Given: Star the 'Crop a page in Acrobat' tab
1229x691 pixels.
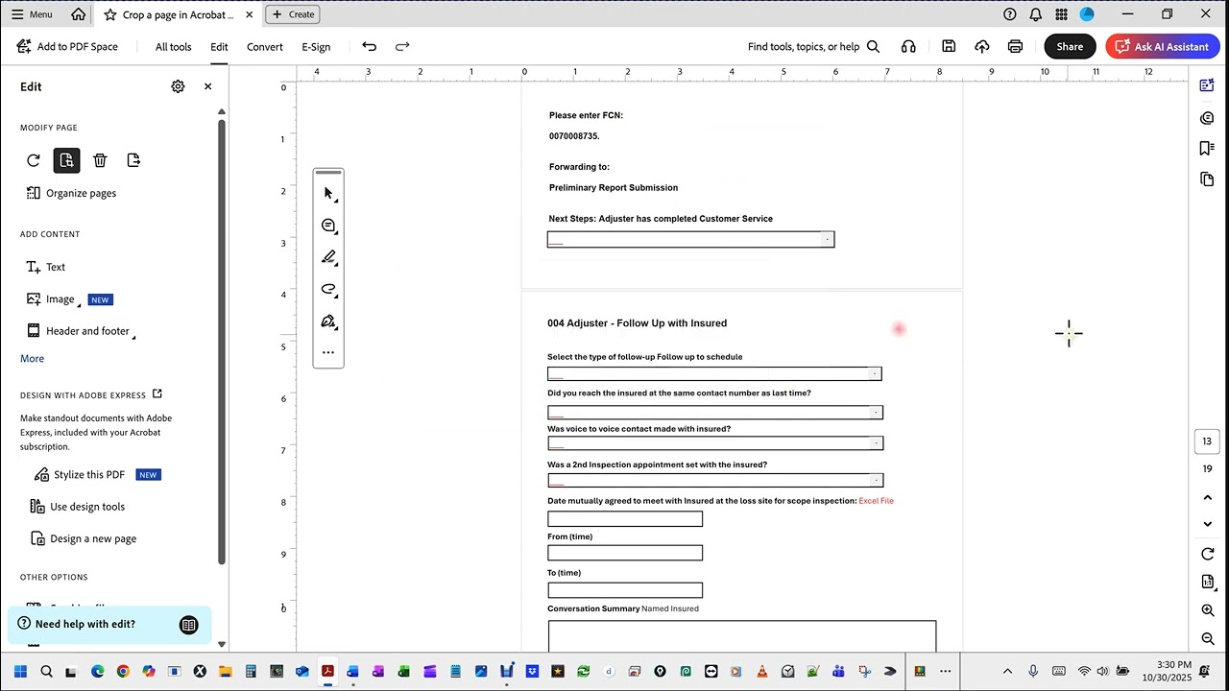Looking at the screenshot, I should [x=110, y=14].
